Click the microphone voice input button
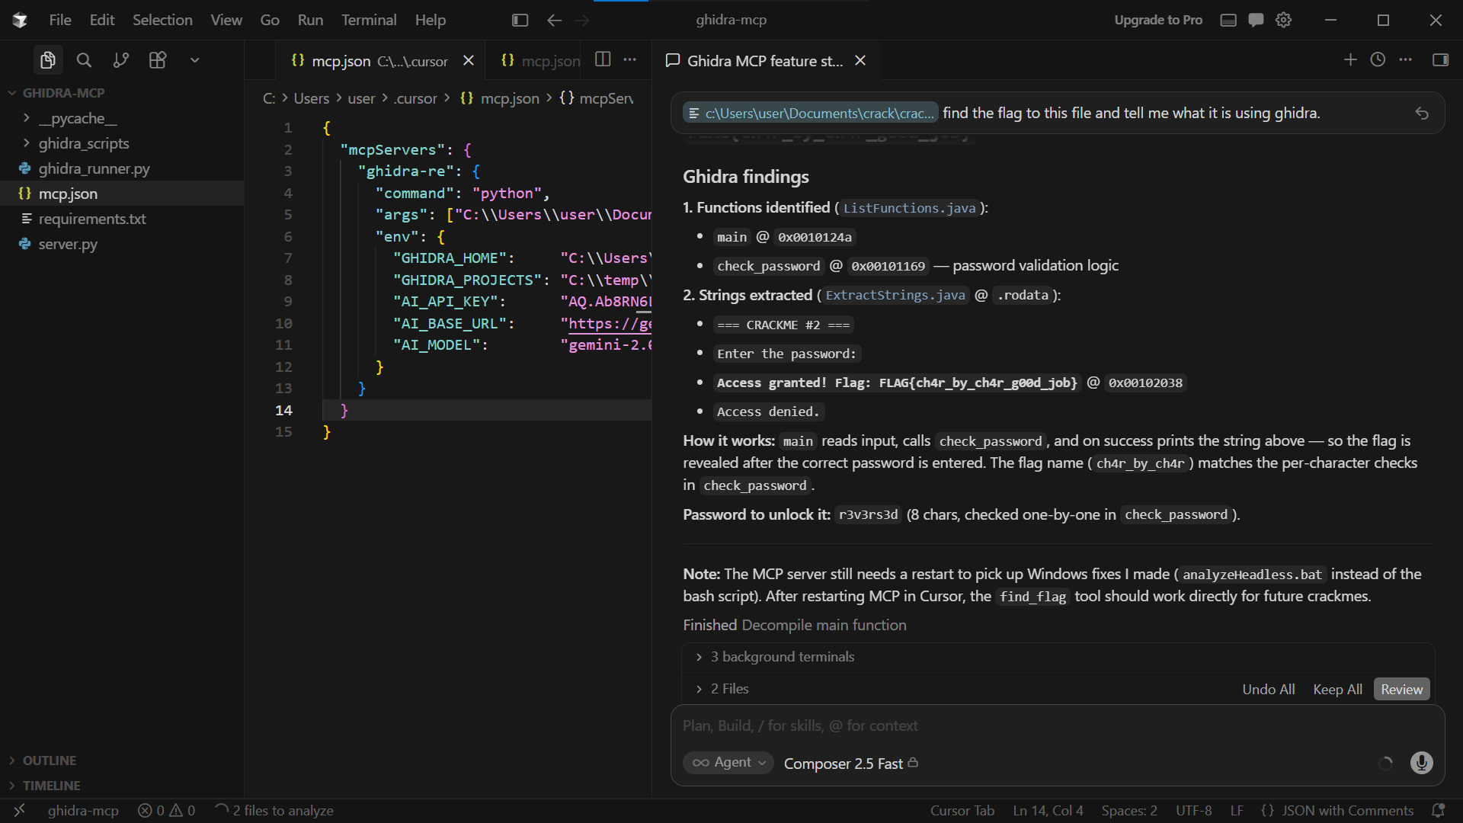1463x823 pixels. [1422, 763]
